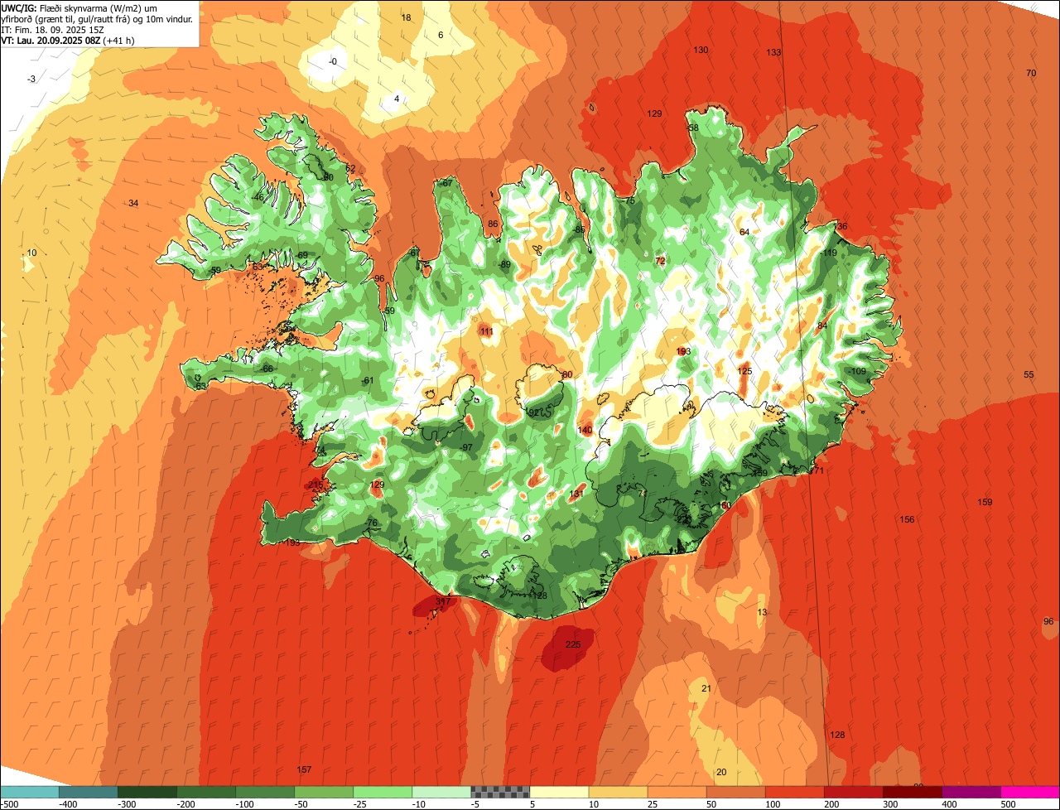Viewport: 1060px width, 810px height.
Task: Click the '21' value in the southern sea
Action: click(706, 688)
